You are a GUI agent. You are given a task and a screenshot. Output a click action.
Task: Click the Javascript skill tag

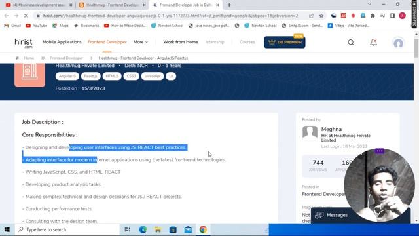pos(153,76)
